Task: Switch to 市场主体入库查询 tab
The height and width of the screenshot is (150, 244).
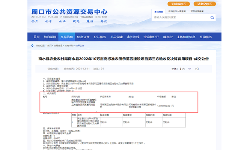Action: click(x=176, y=12)
